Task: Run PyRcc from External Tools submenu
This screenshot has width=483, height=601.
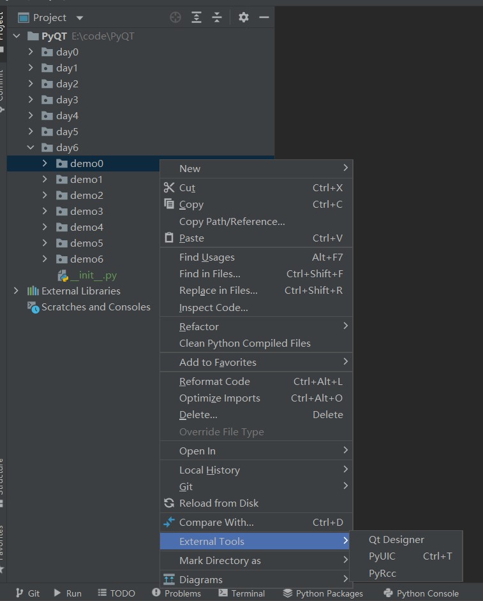Action: point(406,573)
